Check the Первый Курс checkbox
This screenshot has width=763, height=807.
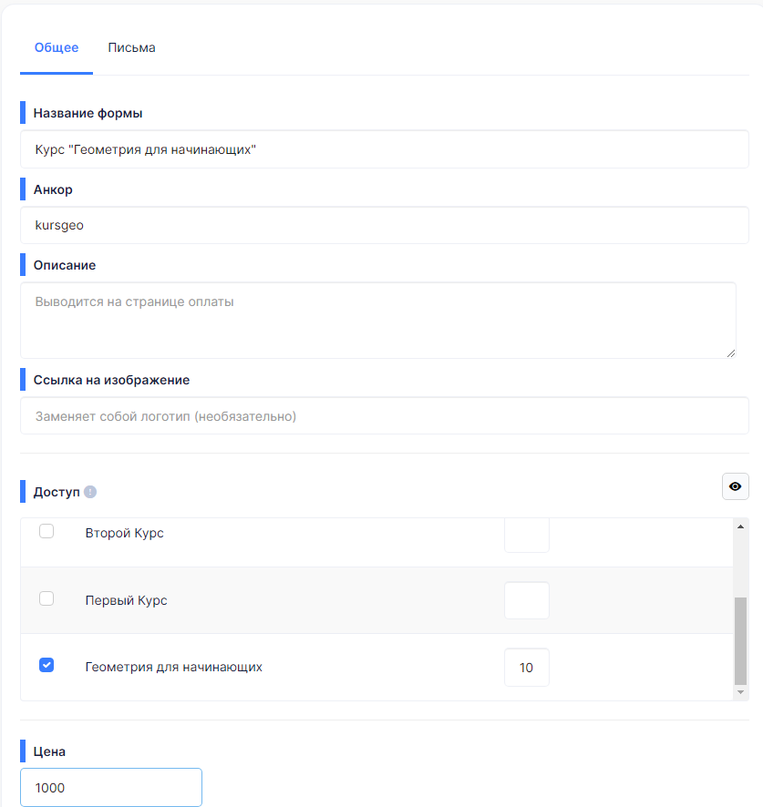pos(46,598)
